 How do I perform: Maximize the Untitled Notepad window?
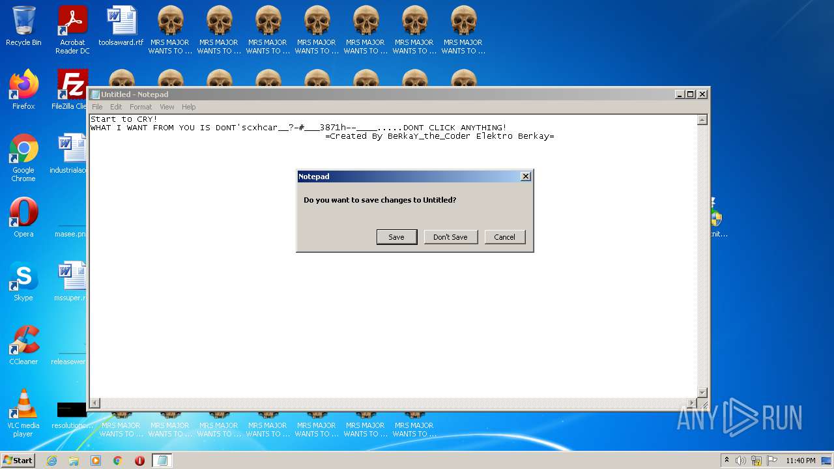click(x=691, y=94)
